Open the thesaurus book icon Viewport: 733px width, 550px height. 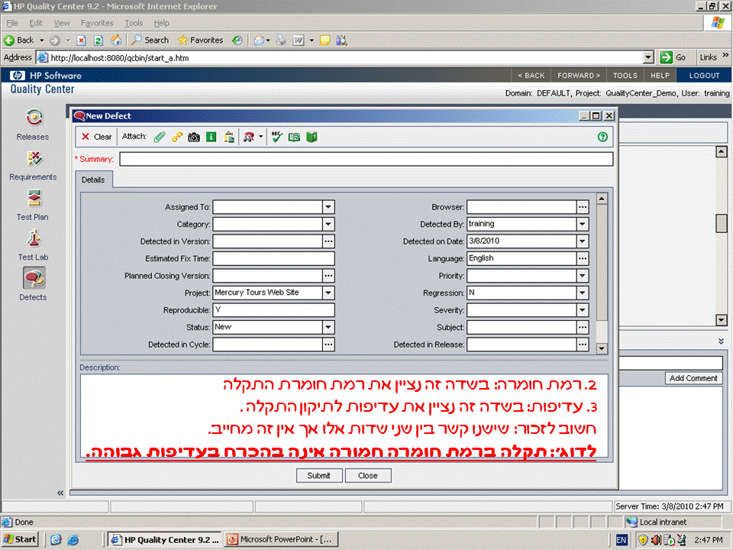(312, 137)
